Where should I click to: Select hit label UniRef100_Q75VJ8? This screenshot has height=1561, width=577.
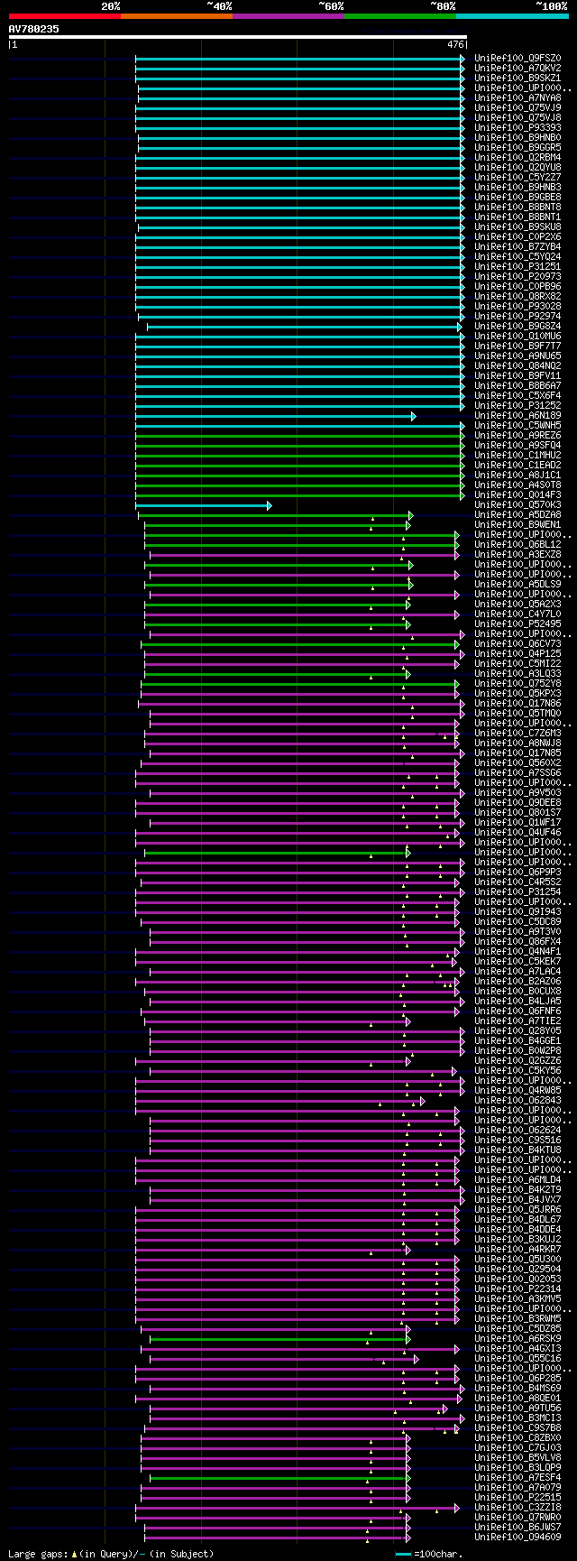click(517, 118)
